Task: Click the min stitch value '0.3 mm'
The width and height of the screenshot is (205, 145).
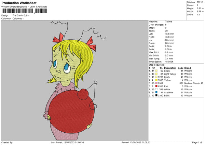Action: click(169, 55)
